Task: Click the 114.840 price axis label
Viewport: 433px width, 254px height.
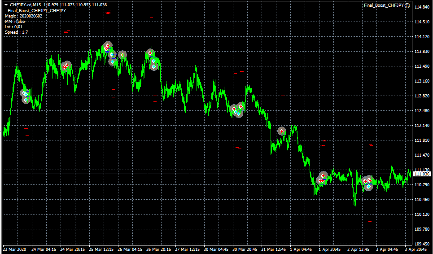Action: (422, 7)
